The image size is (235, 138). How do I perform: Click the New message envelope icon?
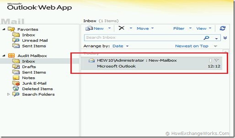pyautogui.click(x=89, y=28)
